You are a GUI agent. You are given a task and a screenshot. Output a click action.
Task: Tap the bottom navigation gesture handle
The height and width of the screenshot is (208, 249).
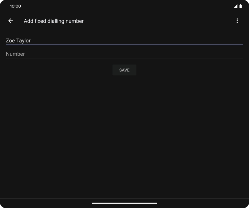click(x=124, y=203)
